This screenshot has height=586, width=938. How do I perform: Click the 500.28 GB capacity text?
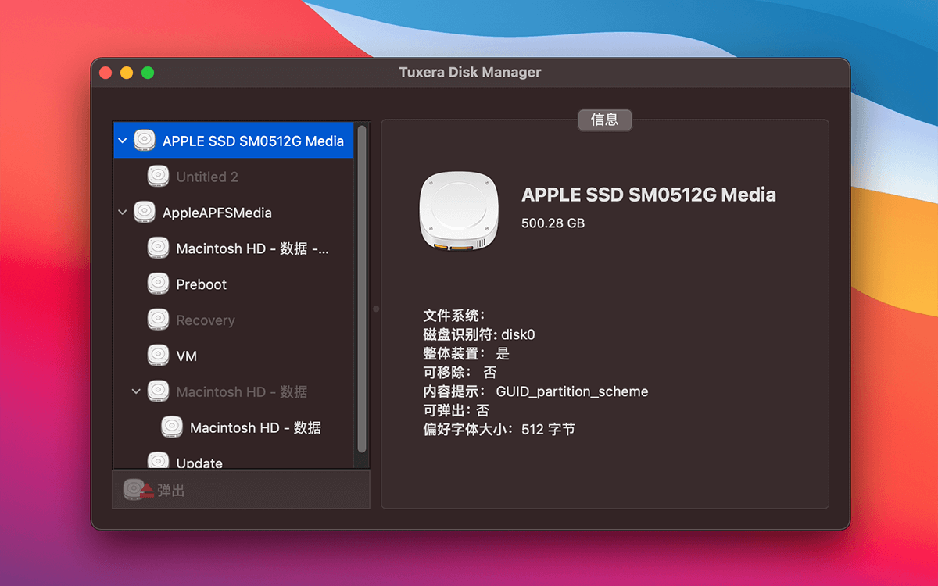point(553,223)
